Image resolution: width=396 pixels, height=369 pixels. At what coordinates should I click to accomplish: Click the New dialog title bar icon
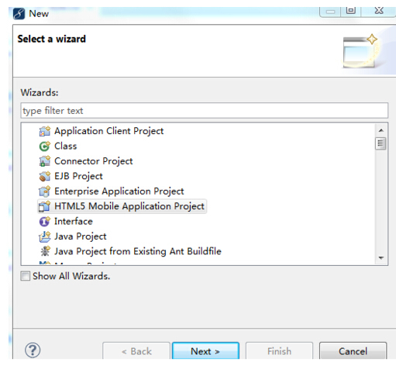click(x=19, y=14)
